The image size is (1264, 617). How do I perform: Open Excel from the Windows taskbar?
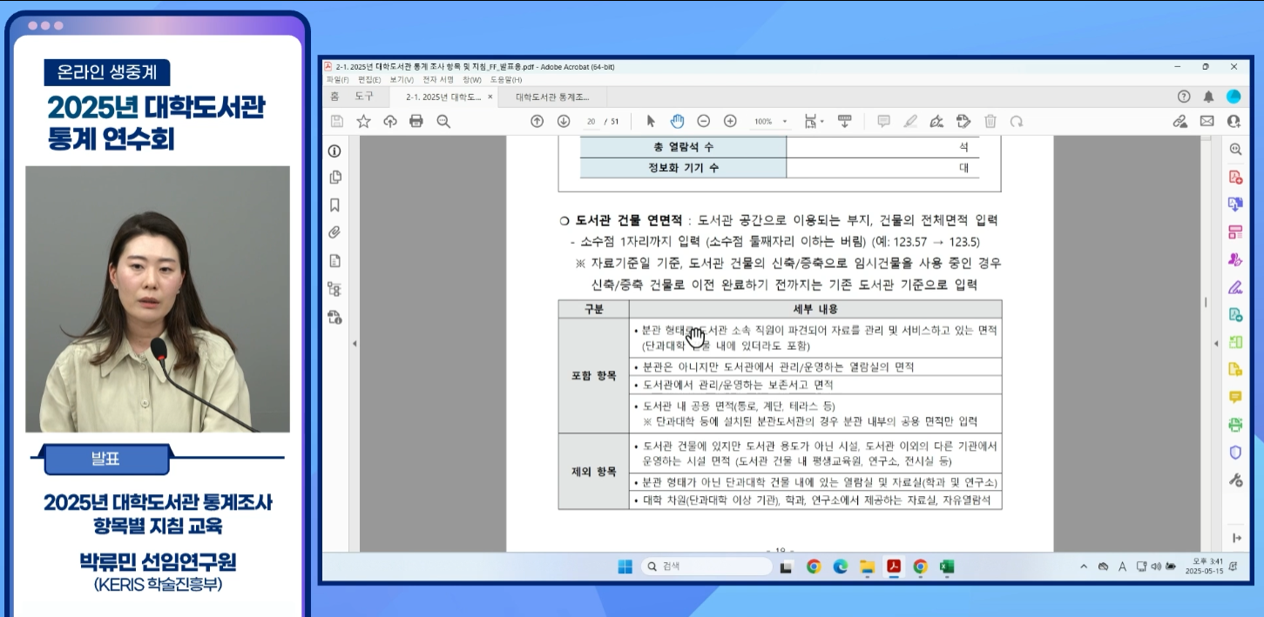[947, 567]
